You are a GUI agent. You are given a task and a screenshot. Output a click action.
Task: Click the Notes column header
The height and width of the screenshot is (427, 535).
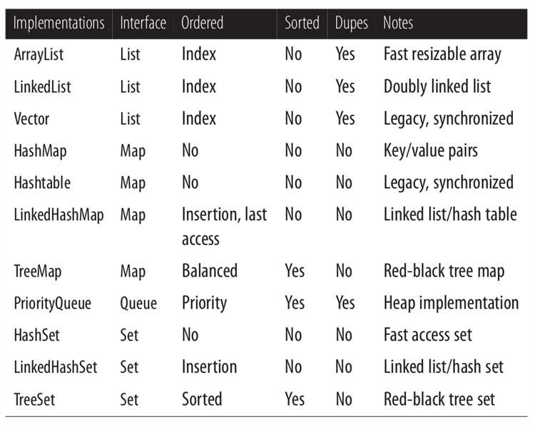click(x=398, y=23)
